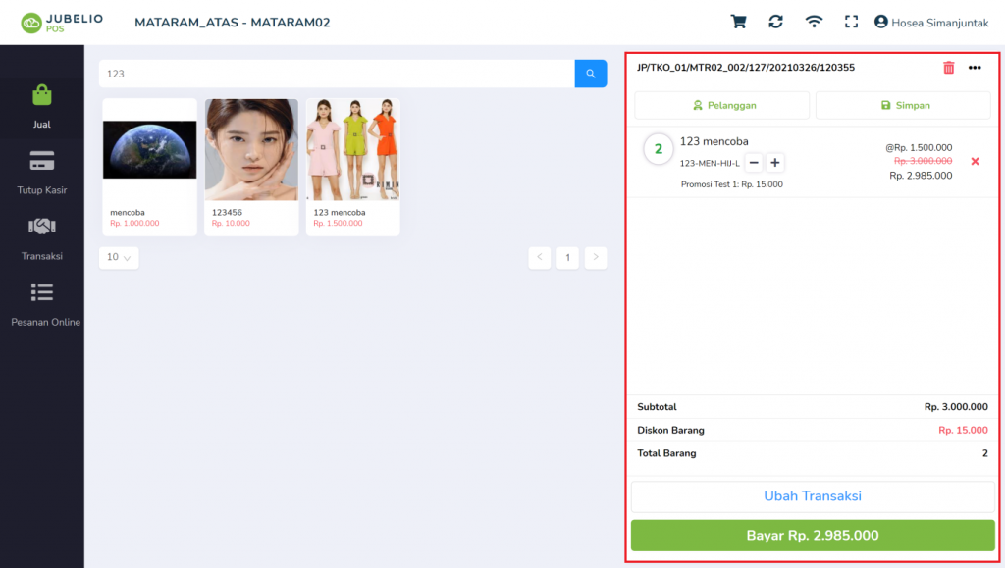Go to next page arrow
1005x568 pixels.
point(596,257)
